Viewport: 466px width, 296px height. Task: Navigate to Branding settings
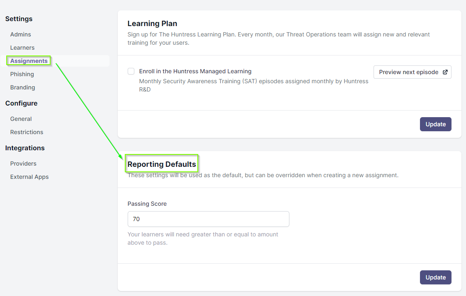point(22,88)
